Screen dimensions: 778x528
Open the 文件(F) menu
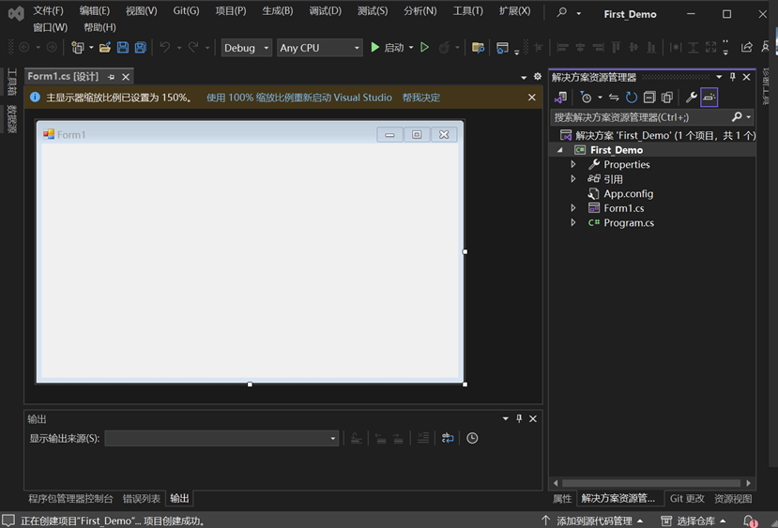click(48, 11)
